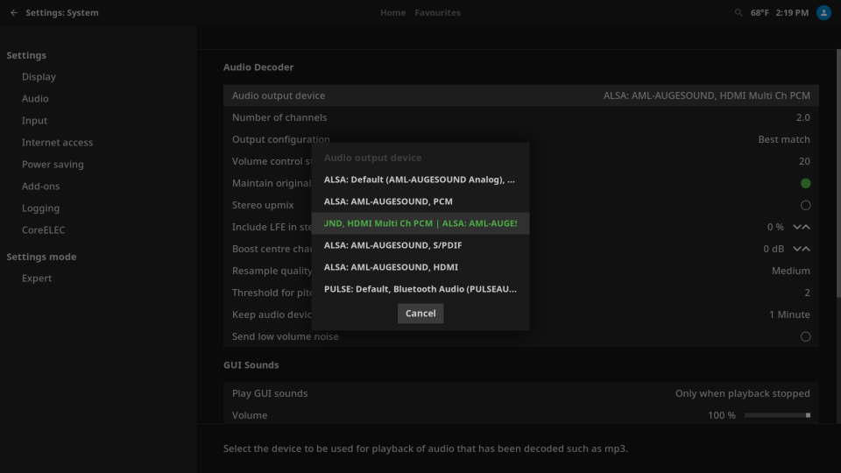Increase the Include LFE percentage with up arrow
The height and width of the screenshot is (473, 841).
(x=806, y=227)
